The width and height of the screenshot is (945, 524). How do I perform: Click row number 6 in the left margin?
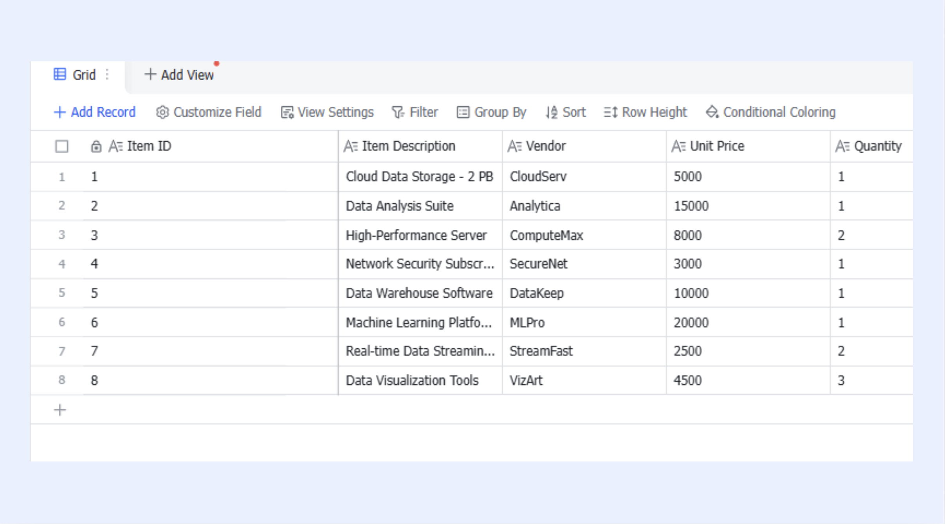(61, 322)
